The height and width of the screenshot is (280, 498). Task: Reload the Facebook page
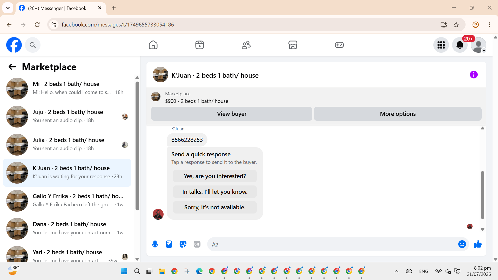tap(37, 25)
